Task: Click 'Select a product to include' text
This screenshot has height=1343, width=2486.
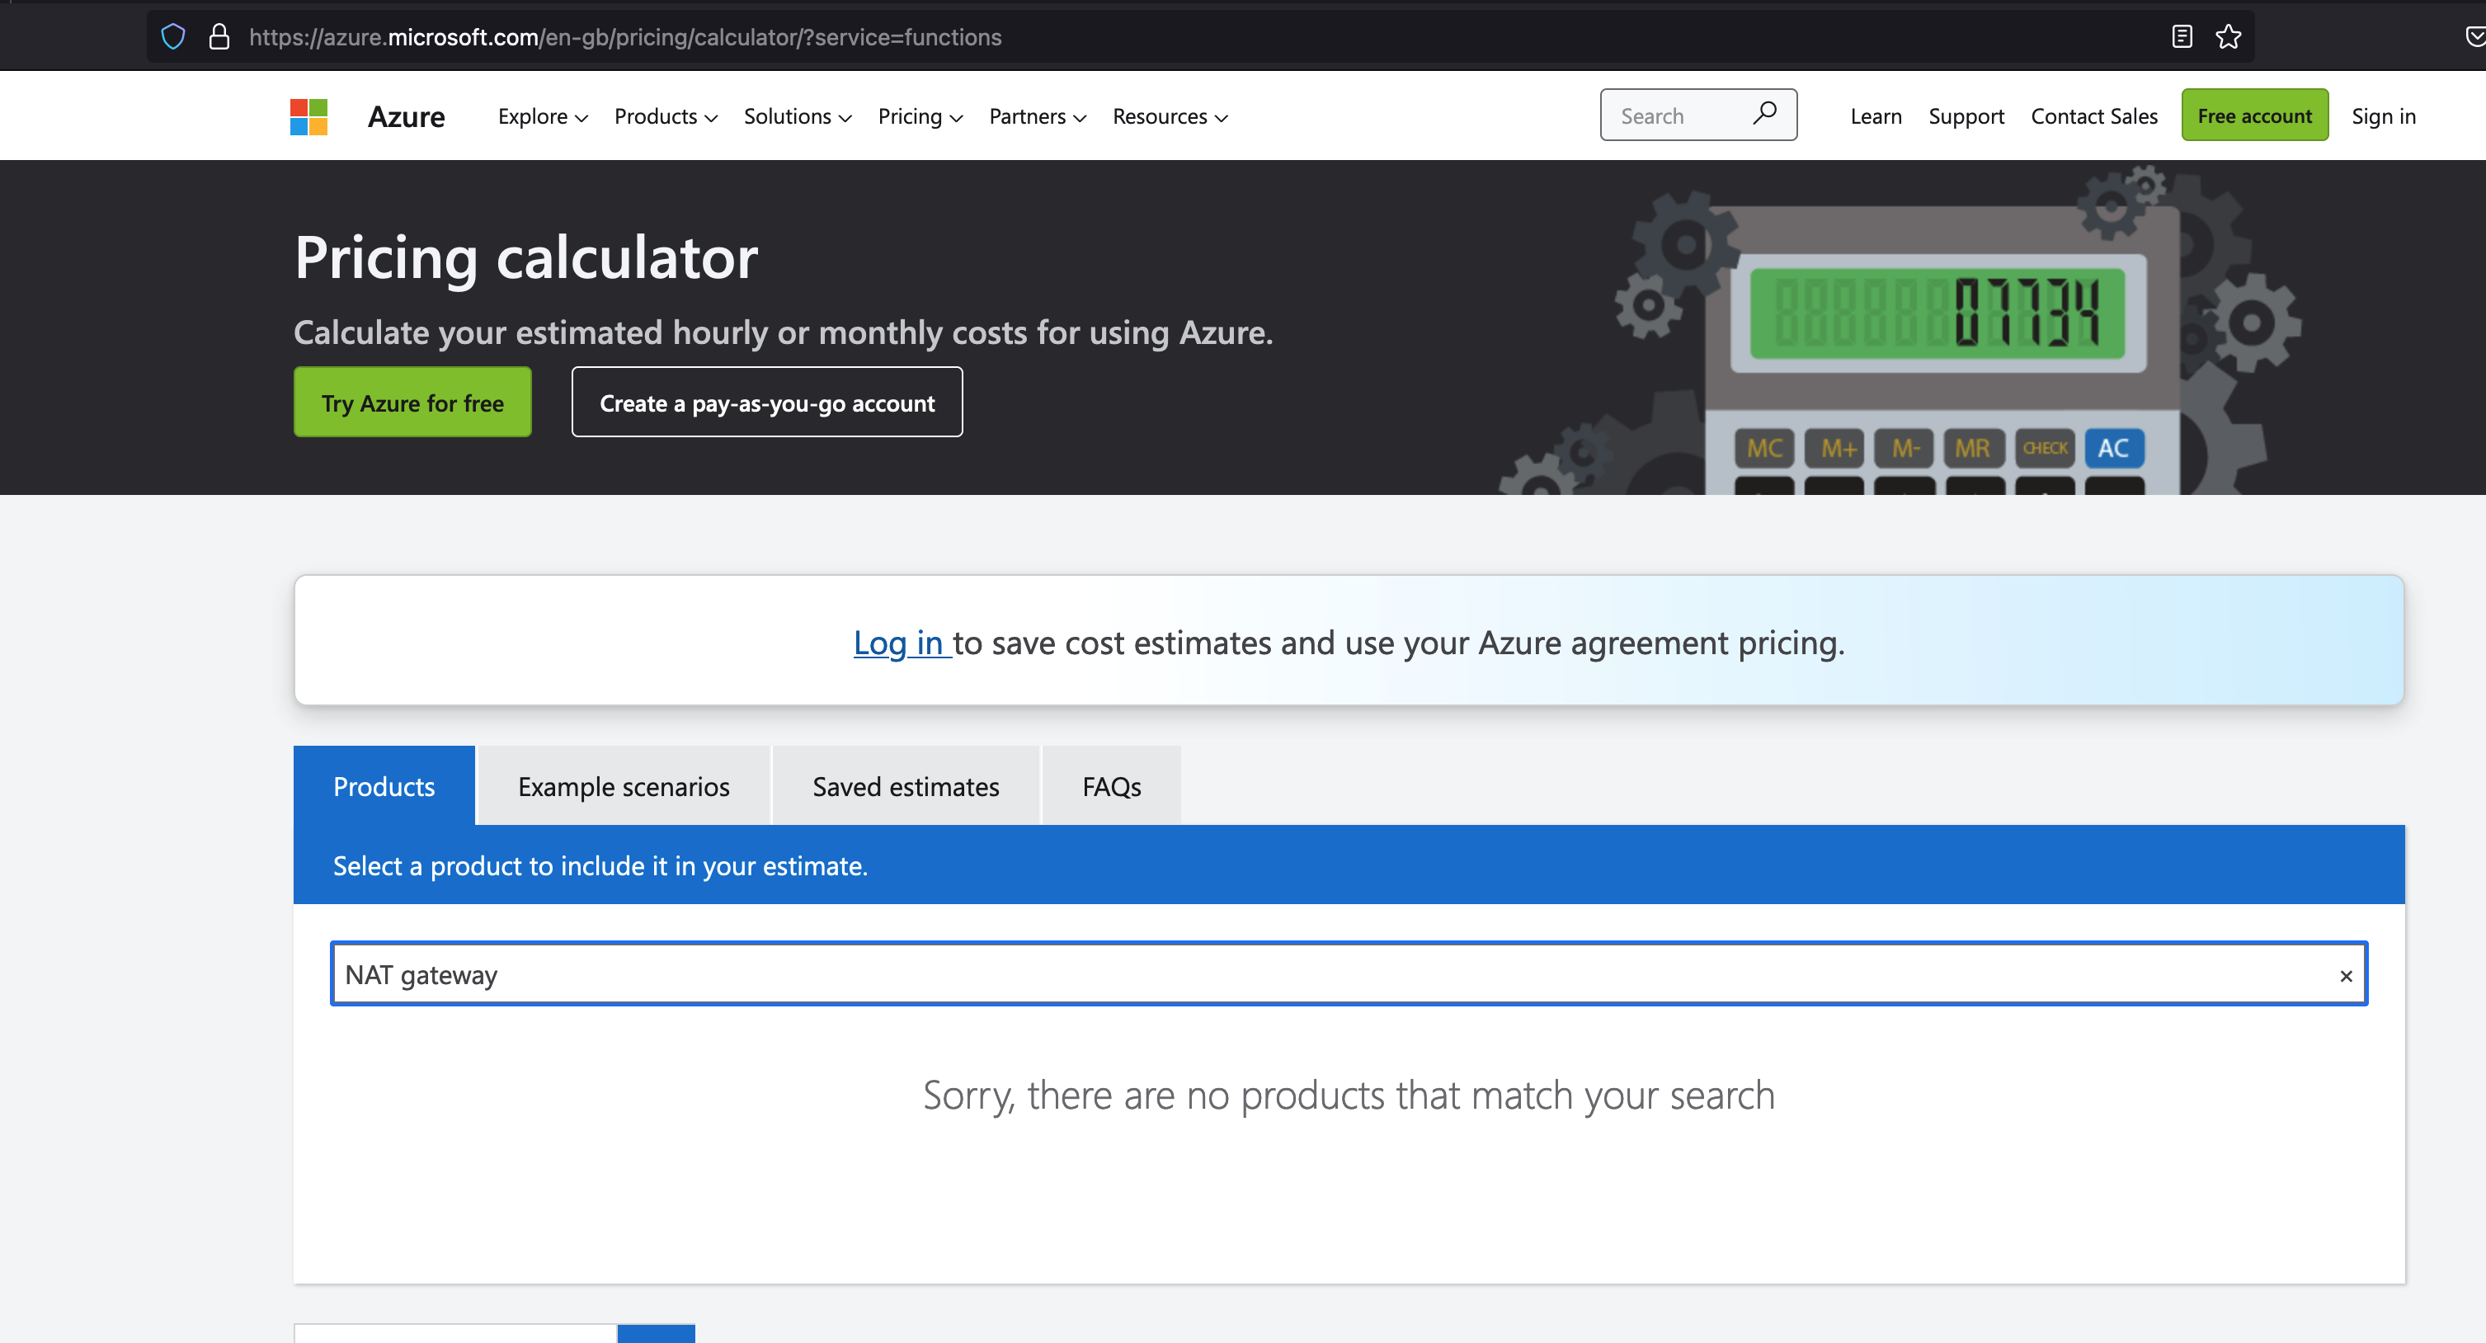Action: click(600, 866)
